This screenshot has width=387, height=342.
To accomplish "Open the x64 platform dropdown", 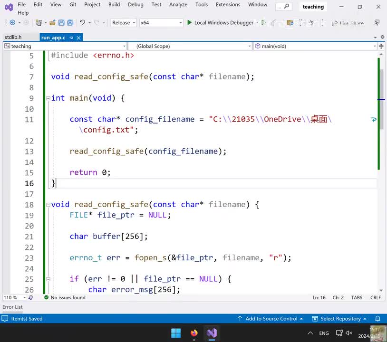I will point(161,23).
